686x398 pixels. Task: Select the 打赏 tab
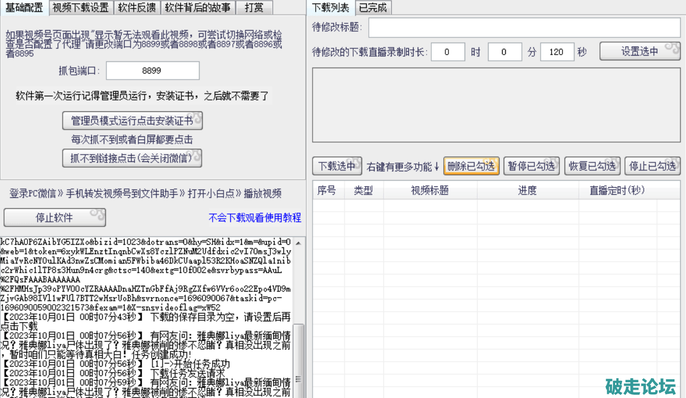254,7
